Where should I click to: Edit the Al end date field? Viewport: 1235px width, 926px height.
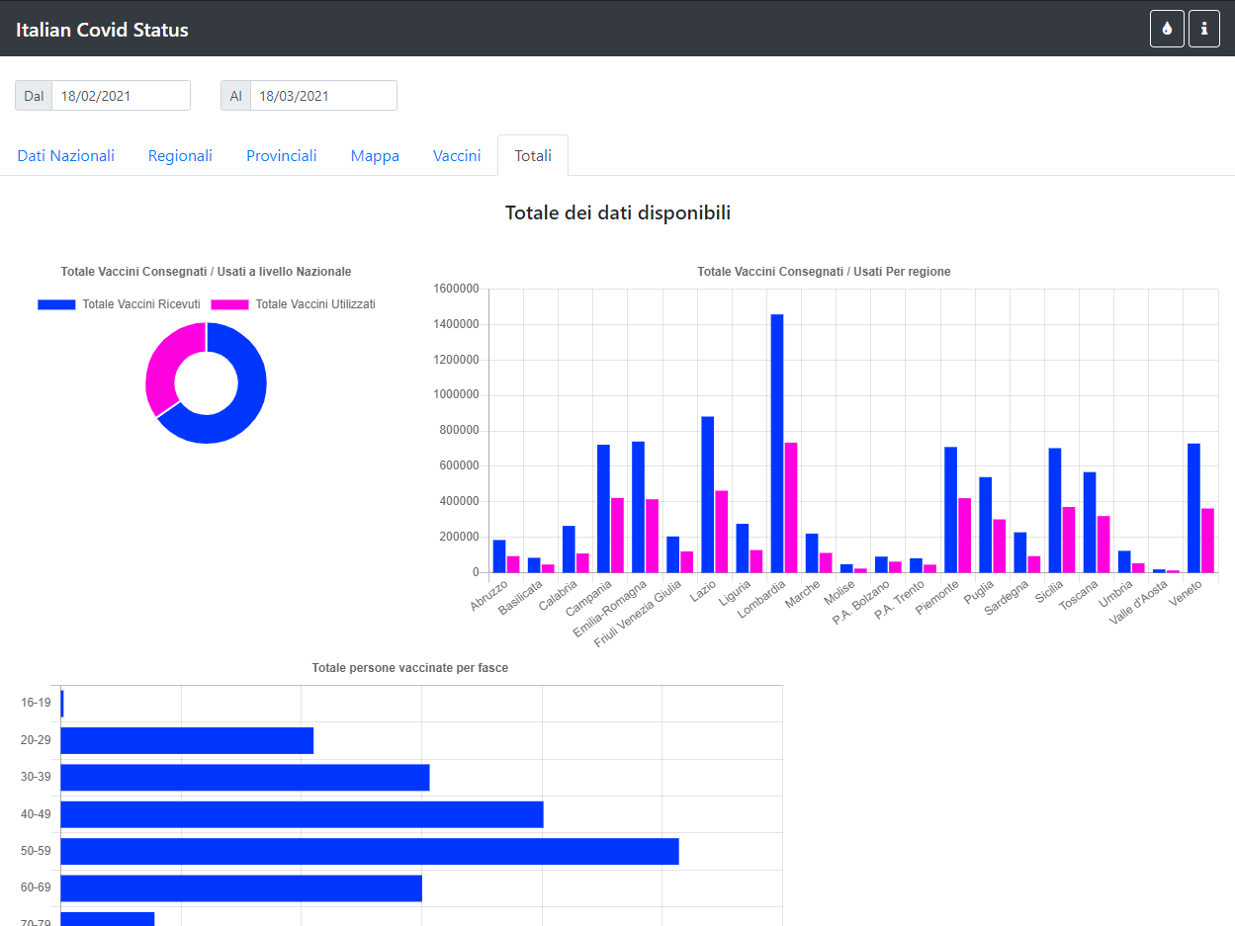click(323, 96)
